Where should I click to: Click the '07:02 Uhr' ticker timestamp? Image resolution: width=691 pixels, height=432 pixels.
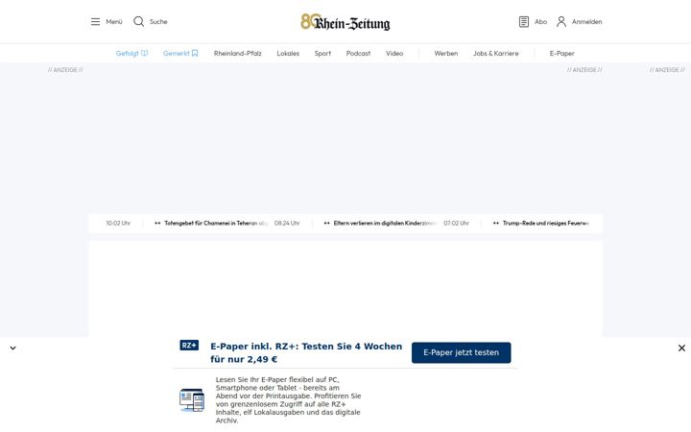click(x=456, y=223)
